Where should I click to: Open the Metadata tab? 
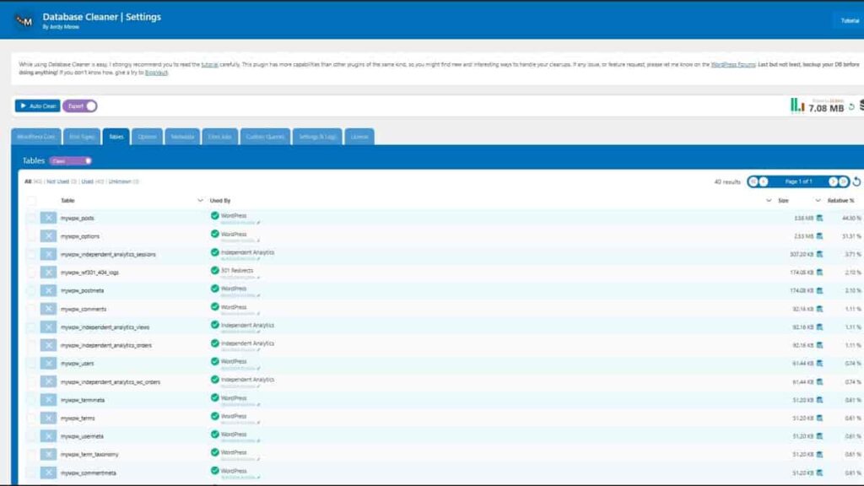click(182, 137)
